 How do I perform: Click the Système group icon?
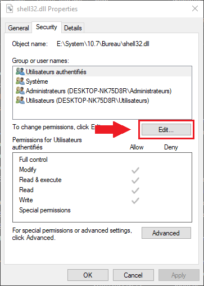[20, 81]
